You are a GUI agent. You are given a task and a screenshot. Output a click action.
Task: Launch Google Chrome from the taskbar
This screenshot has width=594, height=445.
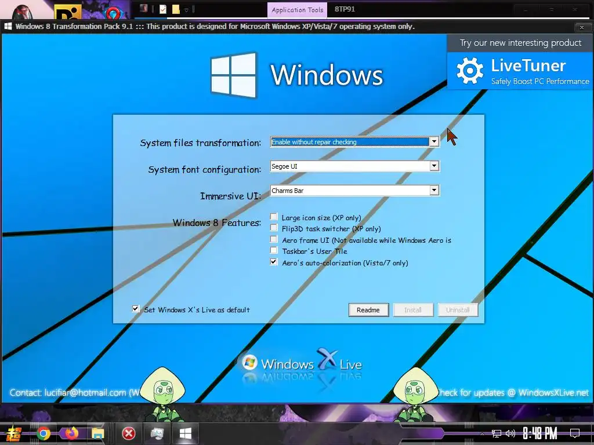[44, 433]
